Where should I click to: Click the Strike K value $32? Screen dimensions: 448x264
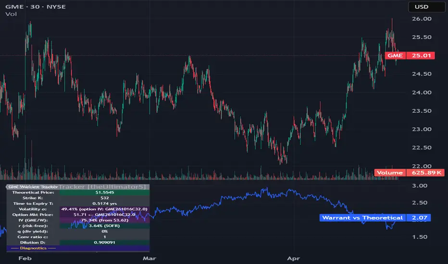(105, 198)
